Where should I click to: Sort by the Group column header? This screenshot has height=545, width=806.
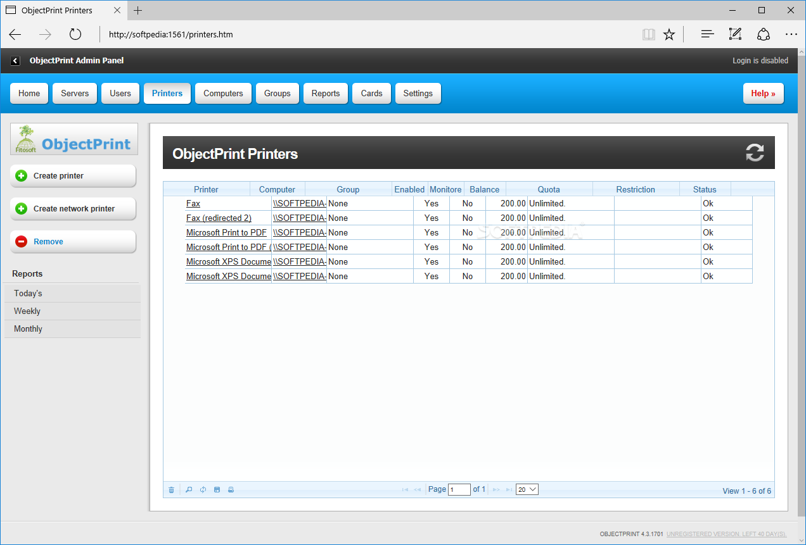tap(349, 189)
